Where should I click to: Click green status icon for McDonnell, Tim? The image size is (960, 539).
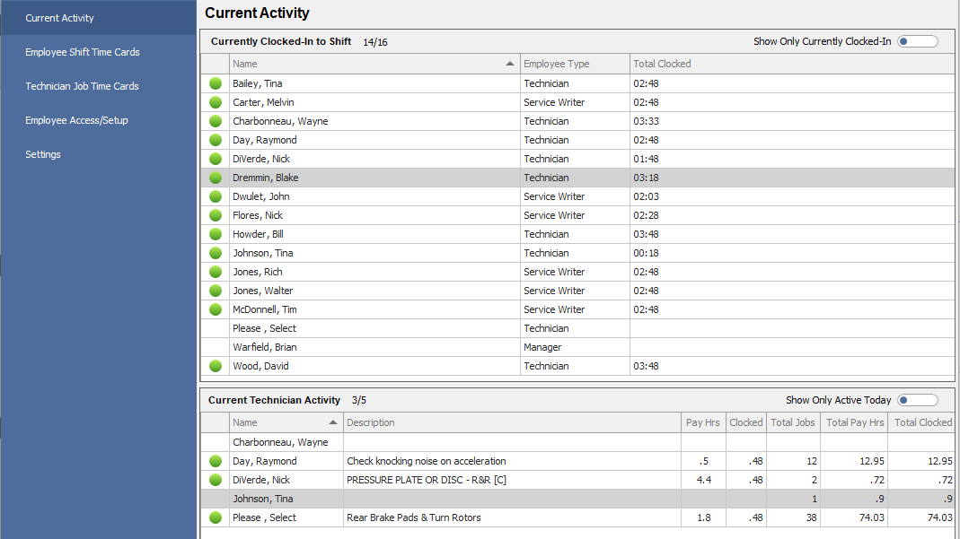216,309
